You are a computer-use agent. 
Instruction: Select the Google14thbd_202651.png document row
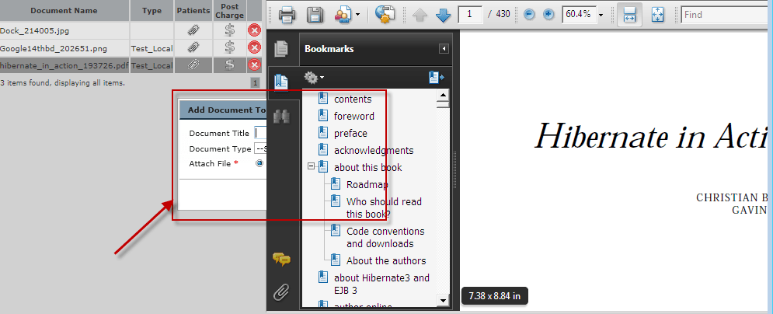tap(131, 48)
